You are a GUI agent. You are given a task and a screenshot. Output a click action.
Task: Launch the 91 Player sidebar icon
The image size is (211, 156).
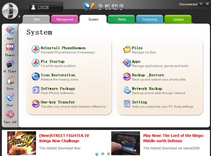(10, 64)
